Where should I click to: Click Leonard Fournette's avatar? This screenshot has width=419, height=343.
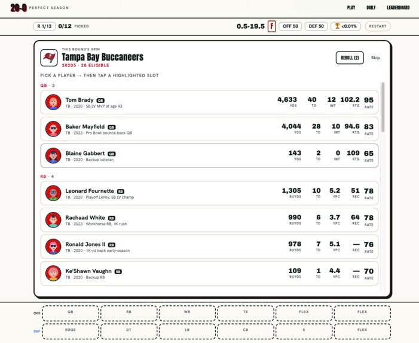(53, 193)
